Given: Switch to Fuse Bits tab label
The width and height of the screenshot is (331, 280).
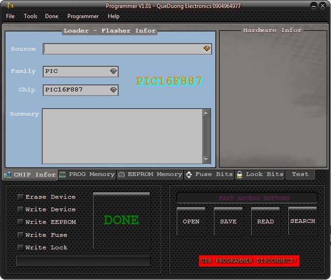Looking at the screenshot, I should pos(214,175).
